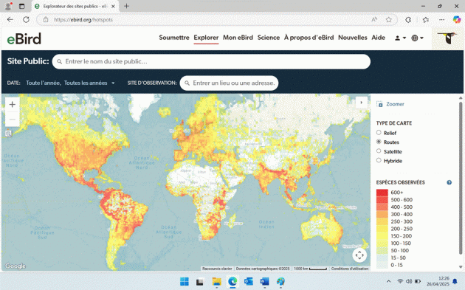Image resolution: width=465 pixels, height=290 pixels.
Task: Open File Explorer from taskbar
Action: pyautogui.click(x=216, y=281)
